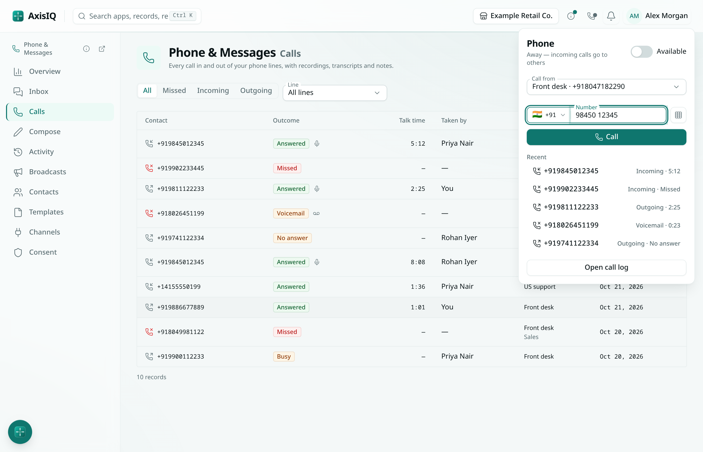The height and width of the screenshot is (452, 703).
Task: Click the search apps and records box
Action: click(137, 16)
